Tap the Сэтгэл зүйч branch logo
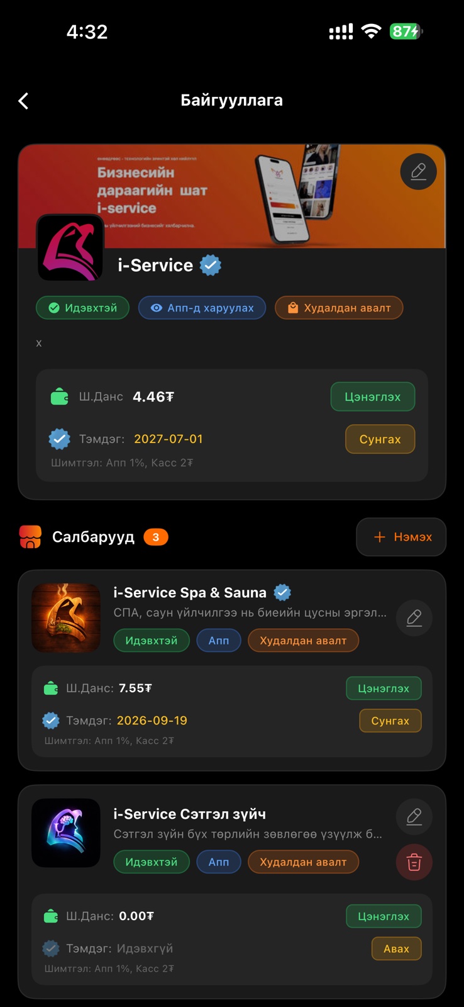This screenshot has height=1007, width=464. pyautogui.click(x=66, y=833)
